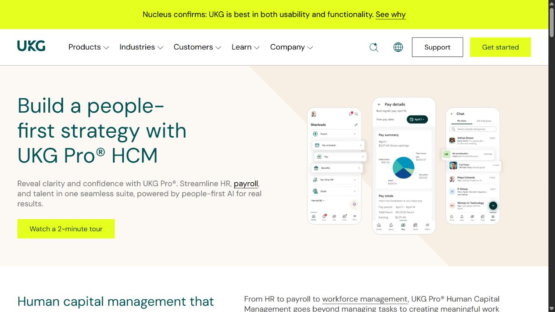Click the UKG logo
Screen dimensions: 555x312
pos(31,46)
